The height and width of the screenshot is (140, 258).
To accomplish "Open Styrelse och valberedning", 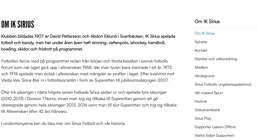I will (x=216, y=59).
